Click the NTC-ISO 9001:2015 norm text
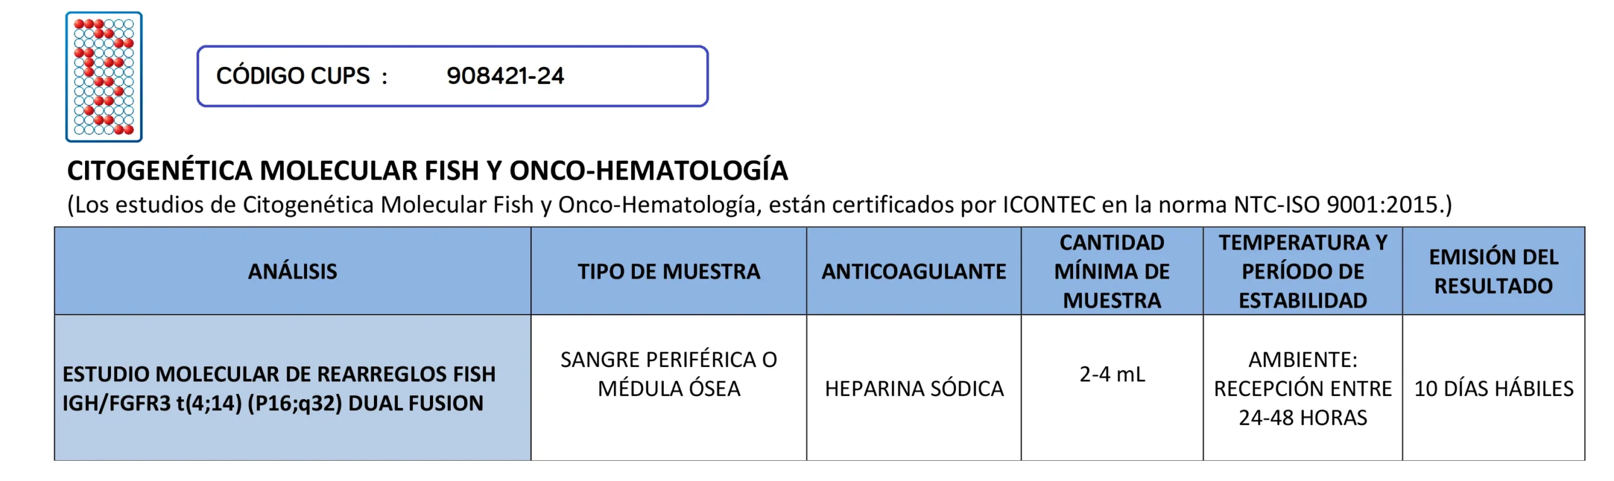Image resolution: width=1614 pixels, height=481 pixels. [x=1342, y=205]
